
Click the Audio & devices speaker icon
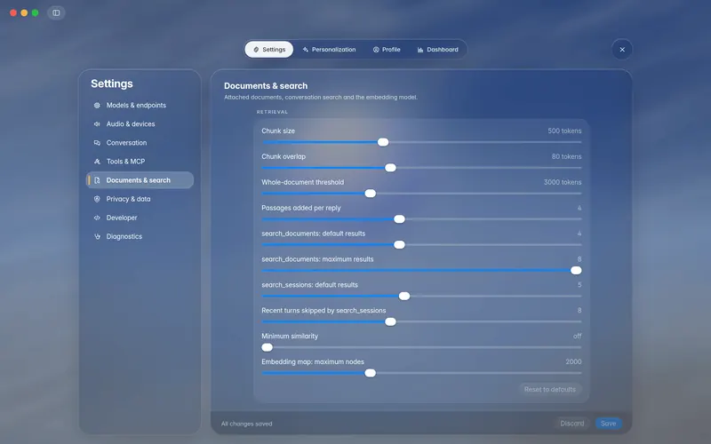point(97,123)
